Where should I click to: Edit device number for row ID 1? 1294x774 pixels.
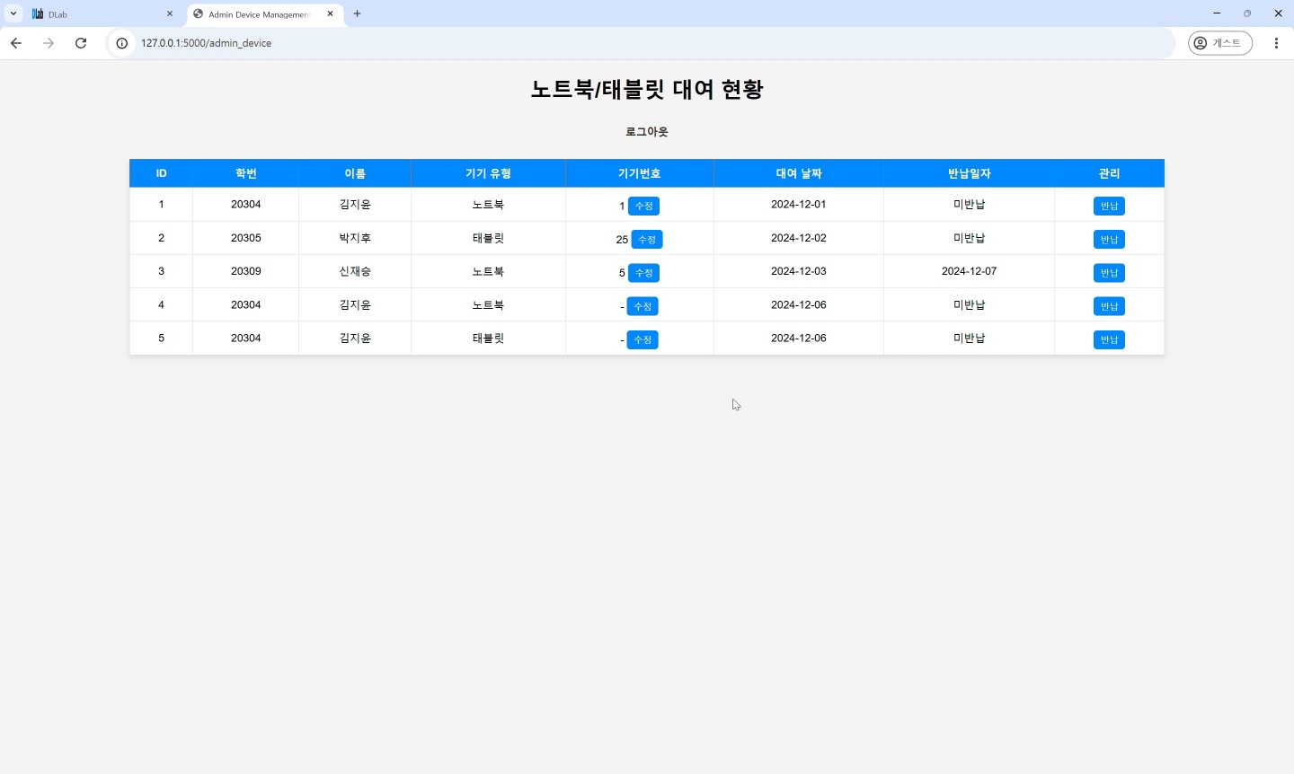pos(643,207)
